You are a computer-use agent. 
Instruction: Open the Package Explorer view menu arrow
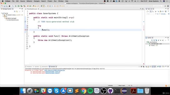[x=22, y=11]
